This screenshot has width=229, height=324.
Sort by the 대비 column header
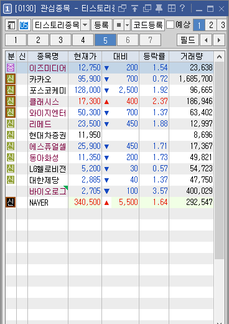click(x=121, y=57)
